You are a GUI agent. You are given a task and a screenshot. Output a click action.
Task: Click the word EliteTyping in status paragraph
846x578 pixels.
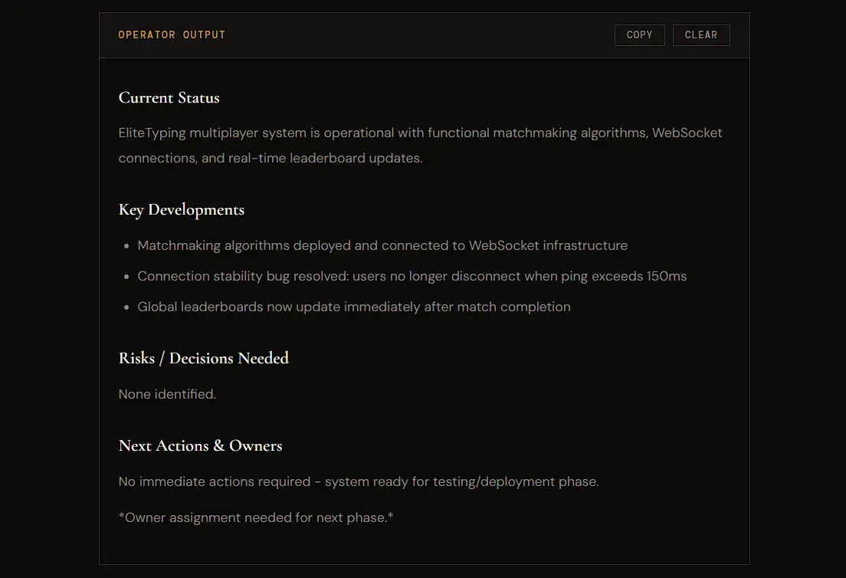tap(152, 133)
